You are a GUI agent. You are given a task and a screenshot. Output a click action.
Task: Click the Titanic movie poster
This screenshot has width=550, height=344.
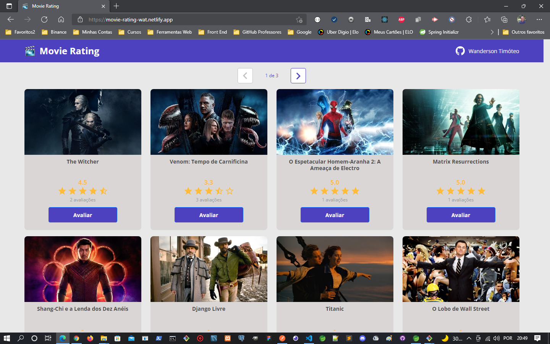point(335,269)
